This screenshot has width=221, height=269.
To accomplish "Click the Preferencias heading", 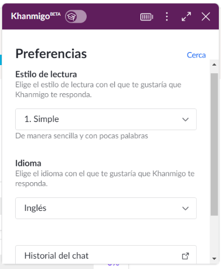I will [x=51, y=54].
